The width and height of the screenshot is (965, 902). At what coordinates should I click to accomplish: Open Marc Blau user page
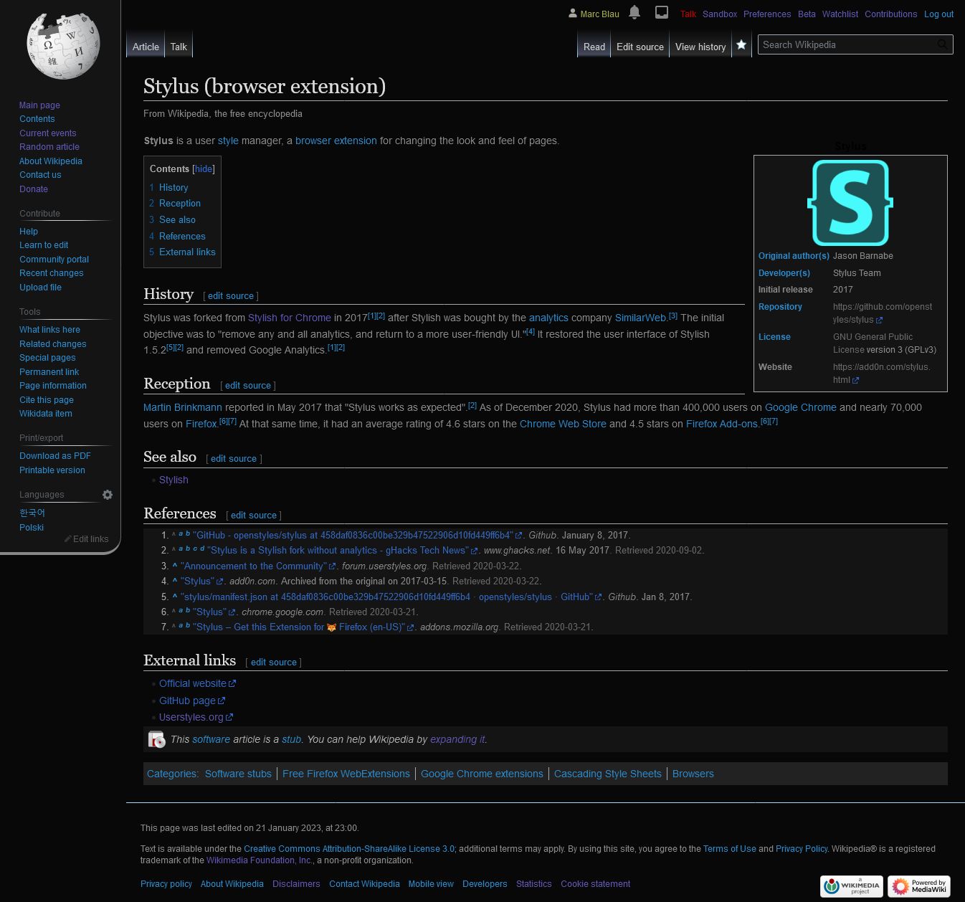[599, 14]
